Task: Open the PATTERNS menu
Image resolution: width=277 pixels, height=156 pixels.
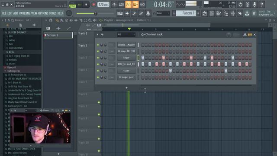Action: tap(25, 13)
